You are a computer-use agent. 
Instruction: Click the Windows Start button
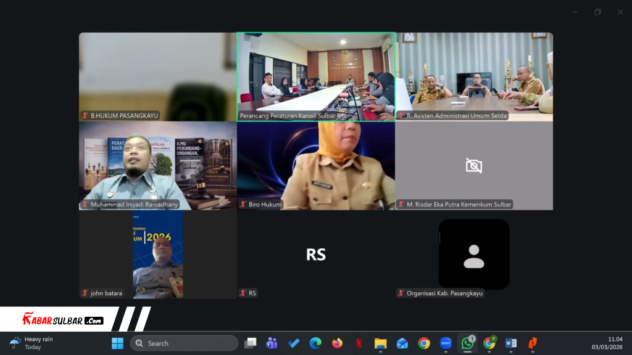click(x=117, y=343)
